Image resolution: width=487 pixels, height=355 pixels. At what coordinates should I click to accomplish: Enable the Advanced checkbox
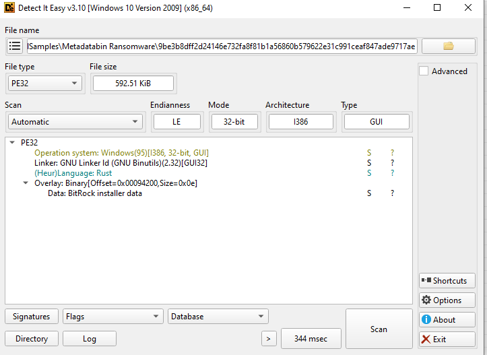(424, 71)
